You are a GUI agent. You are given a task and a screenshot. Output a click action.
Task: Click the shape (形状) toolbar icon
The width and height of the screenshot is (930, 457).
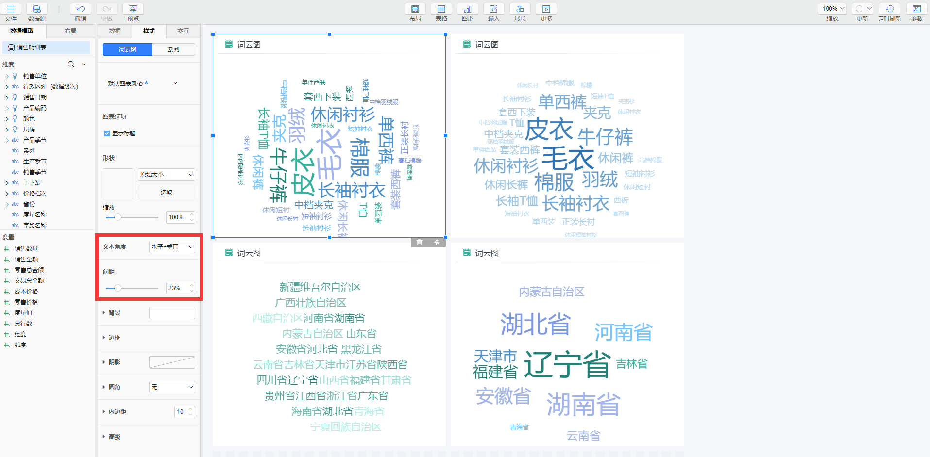[520, 9]
